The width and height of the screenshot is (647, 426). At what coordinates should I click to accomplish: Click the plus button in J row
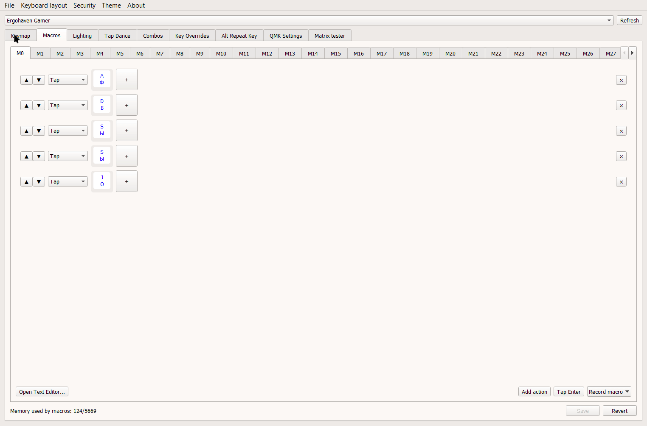click(x=127, y=181)
